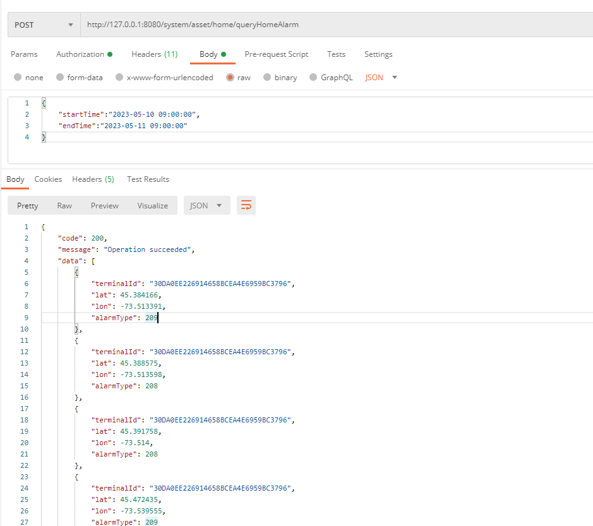Click the Preview response view button
This screenshot has width=593, height=526.
[x=104, y=205]
